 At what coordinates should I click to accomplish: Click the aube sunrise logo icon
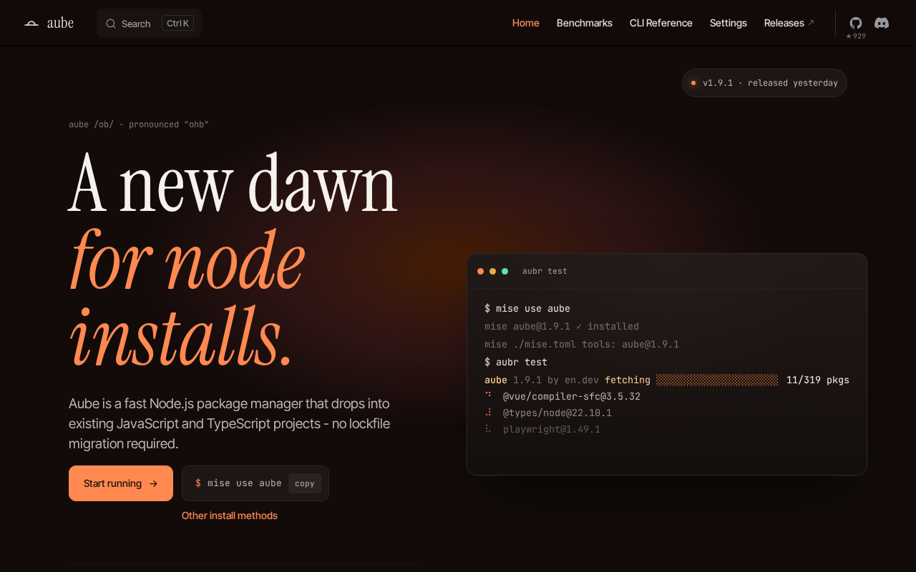point(31,24)
